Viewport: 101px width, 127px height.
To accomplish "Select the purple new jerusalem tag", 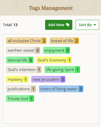I will pos(48,79).
